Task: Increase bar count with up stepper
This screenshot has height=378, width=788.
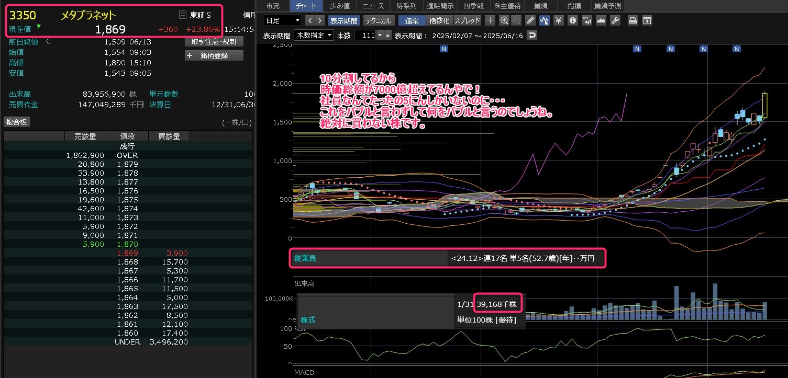Action: point(387,36)
